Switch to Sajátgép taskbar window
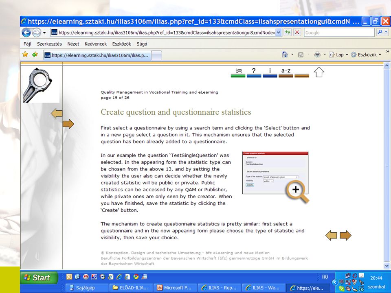391x293 pixels. pyautogui.click(x=87, y=288)
